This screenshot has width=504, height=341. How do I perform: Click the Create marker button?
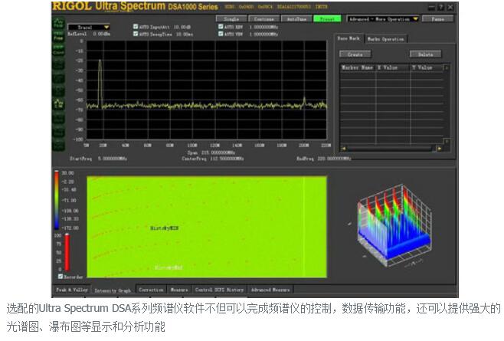tap(355, 54)
